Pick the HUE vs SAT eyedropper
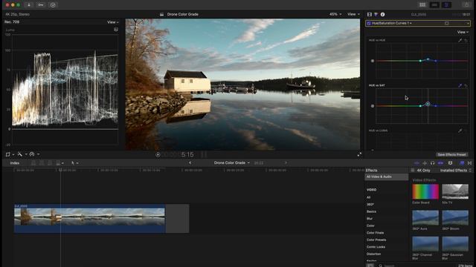The image size is (476, 267). [460, 86]
